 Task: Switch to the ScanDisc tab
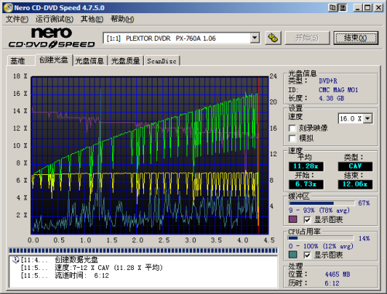click(162, 61)
